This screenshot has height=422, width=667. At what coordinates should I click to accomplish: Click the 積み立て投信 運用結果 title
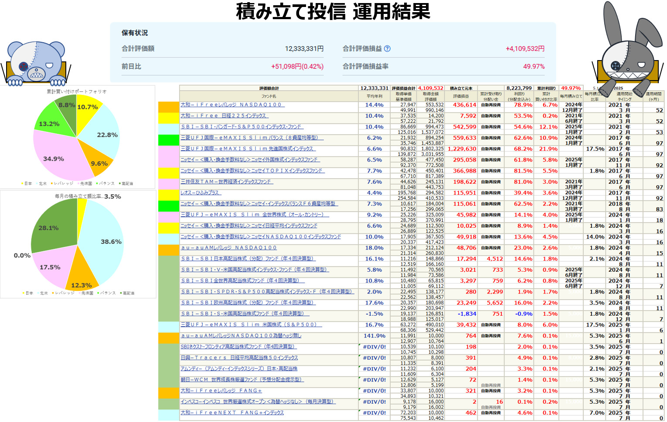click(333, 11)
